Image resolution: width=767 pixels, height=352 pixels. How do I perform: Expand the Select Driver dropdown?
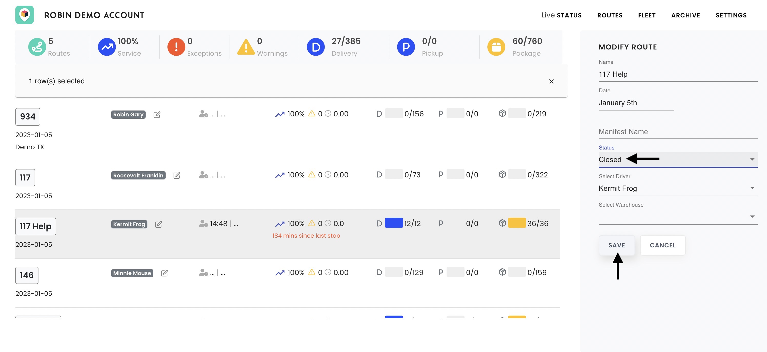tap(678, 188)
